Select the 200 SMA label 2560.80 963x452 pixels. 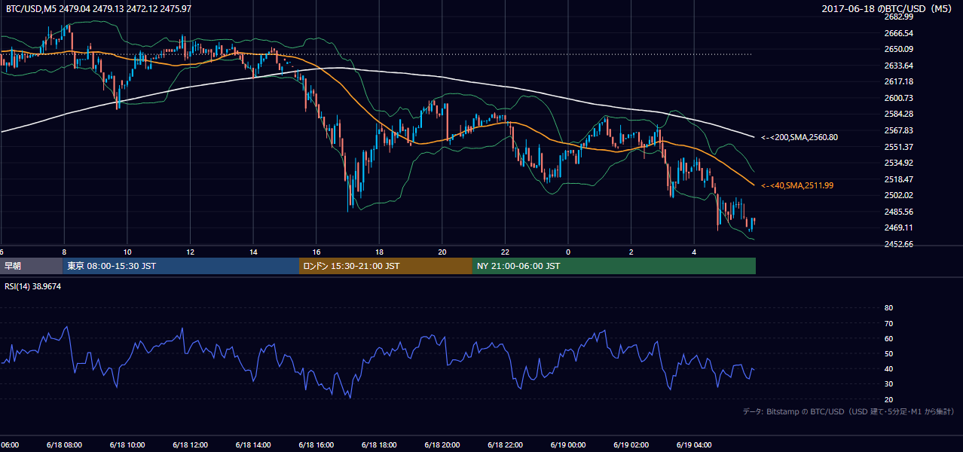tap(799, 137)
